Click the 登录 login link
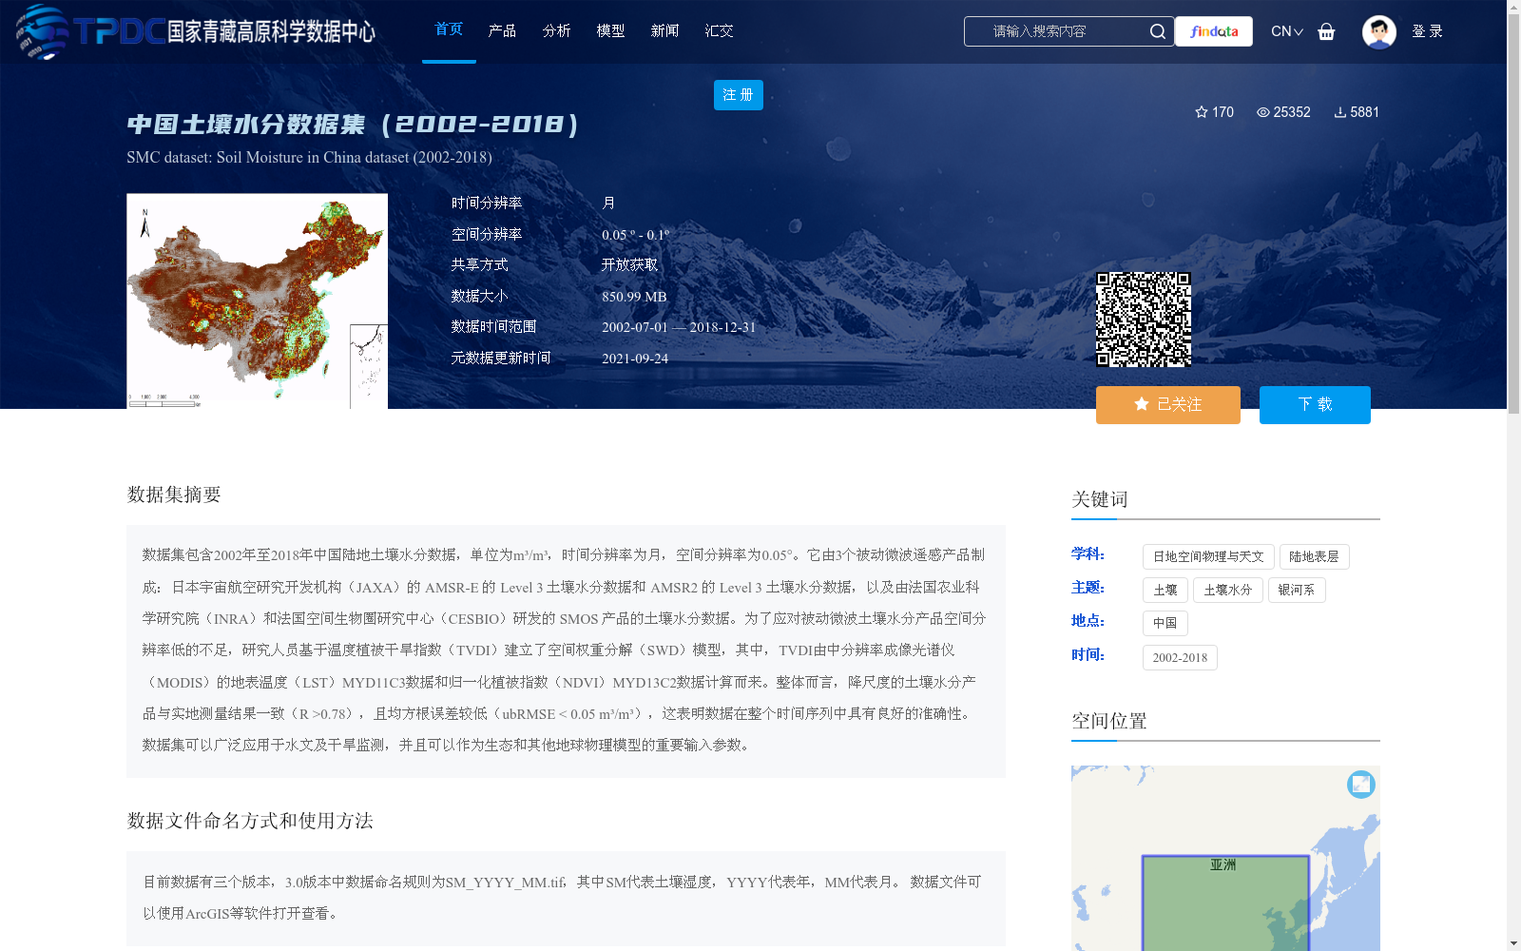Screen dimensions: 1521x951 pos(1427,31)
